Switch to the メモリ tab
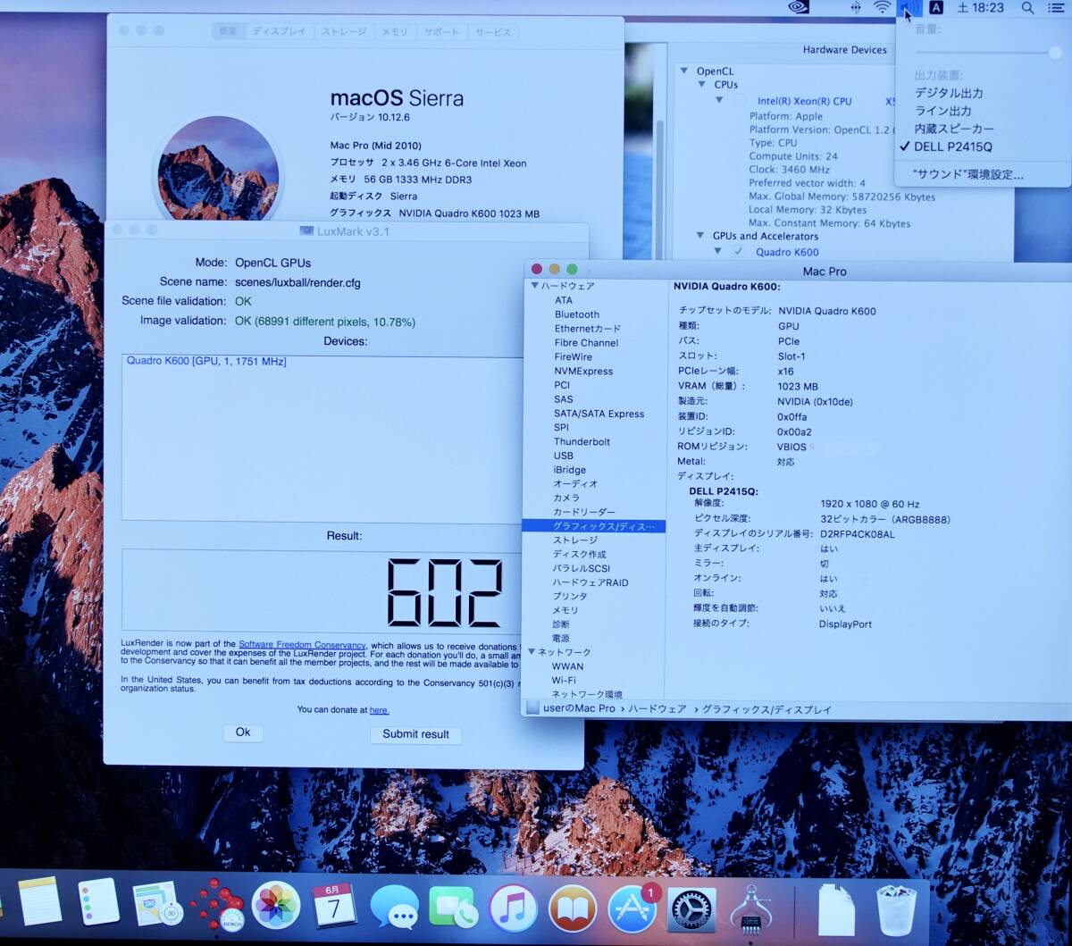Viewport: 1072px width, 946px height. (x=395, y=31)
